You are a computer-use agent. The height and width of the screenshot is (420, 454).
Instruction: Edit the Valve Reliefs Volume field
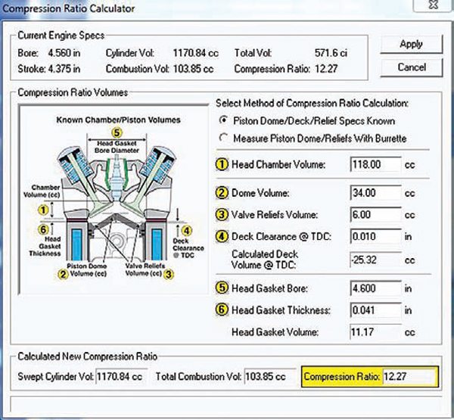tap(375, 215)
